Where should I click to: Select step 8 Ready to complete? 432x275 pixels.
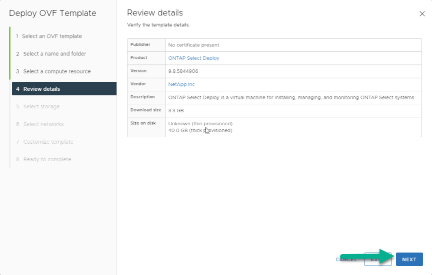pyautogui.click(x=43, y=159)
